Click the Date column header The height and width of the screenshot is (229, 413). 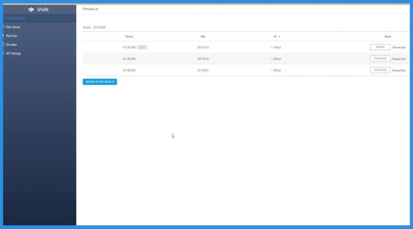(203, 37)
